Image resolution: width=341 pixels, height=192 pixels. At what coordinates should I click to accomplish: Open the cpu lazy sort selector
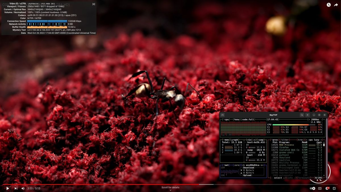(x=315, y=140)
